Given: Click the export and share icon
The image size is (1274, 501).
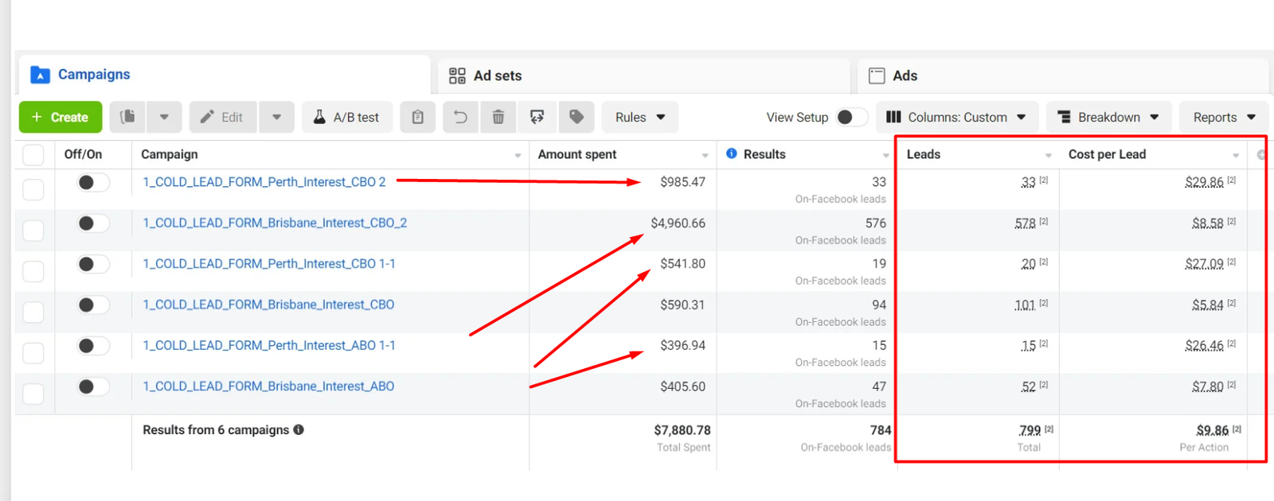Looking at the screenshot, I should click(537, 117).
